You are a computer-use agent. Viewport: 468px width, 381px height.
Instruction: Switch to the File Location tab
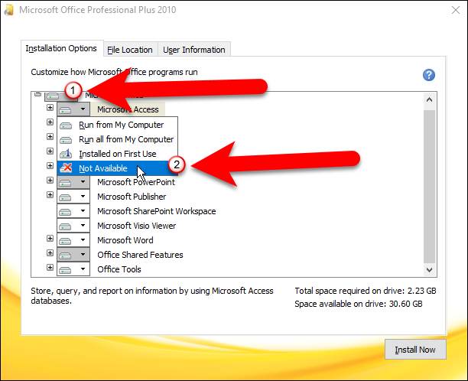point(130,50)
